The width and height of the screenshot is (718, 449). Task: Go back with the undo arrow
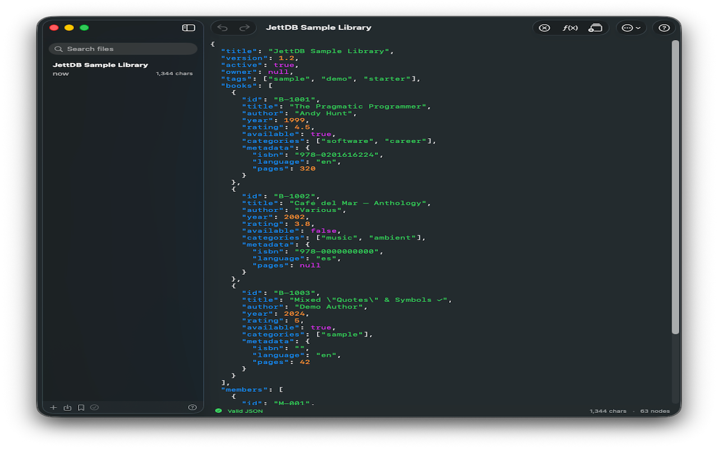[x=223, y=28]
